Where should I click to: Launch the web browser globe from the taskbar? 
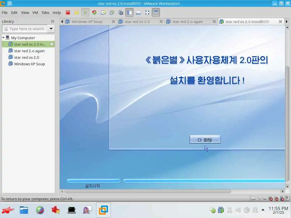pos(40,210)
